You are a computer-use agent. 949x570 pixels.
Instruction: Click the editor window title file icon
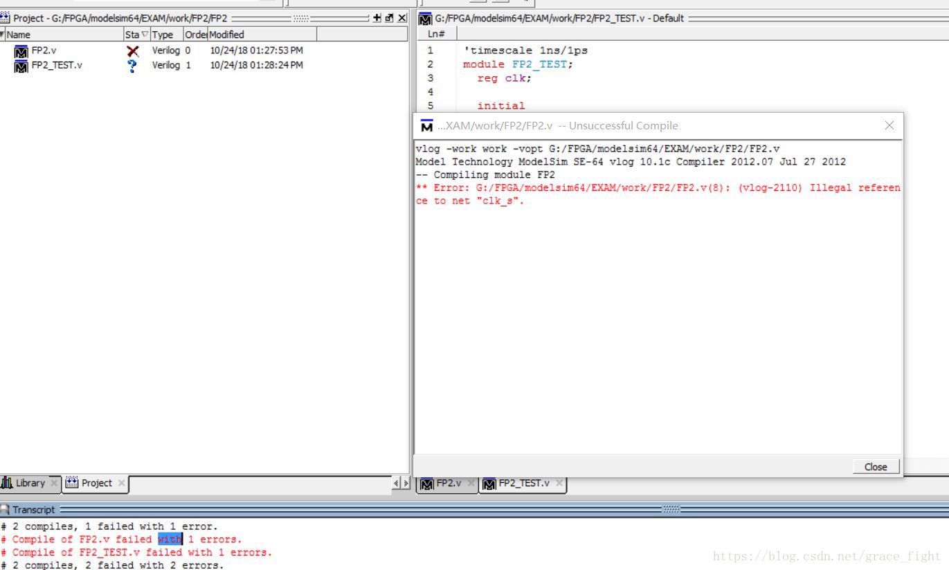click(x=426, y=19)
